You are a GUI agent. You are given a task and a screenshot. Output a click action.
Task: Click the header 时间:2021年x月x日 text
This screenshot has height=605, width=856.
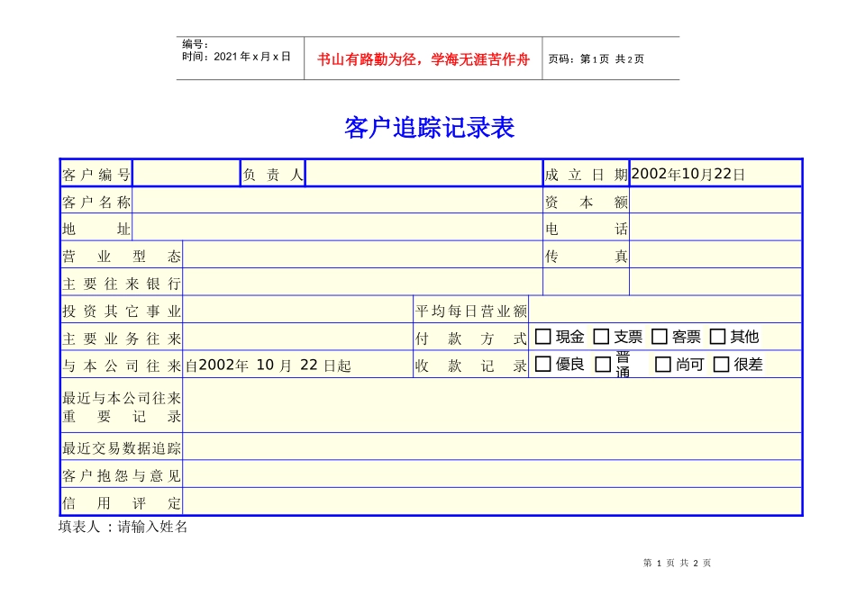(x=236, y=57)
